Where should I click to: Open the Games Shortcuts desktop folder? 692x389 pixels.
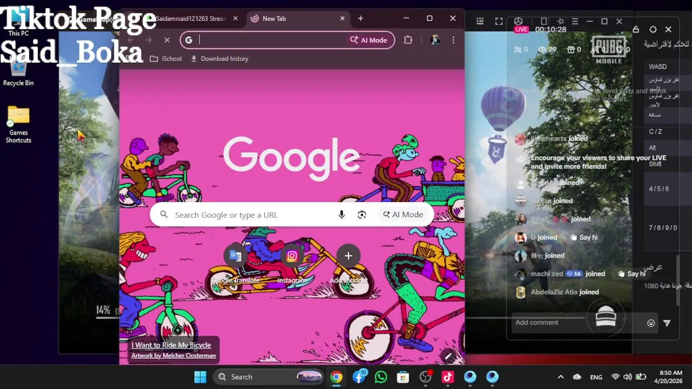[18, 124]
